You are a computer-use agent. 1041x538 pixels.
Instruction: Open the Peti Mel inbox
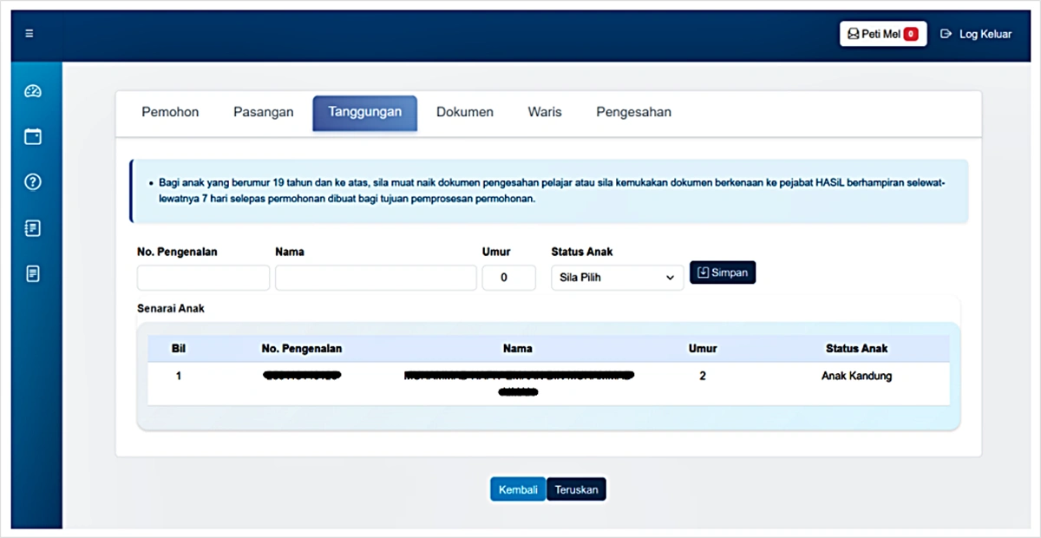(x=882, y=34)
